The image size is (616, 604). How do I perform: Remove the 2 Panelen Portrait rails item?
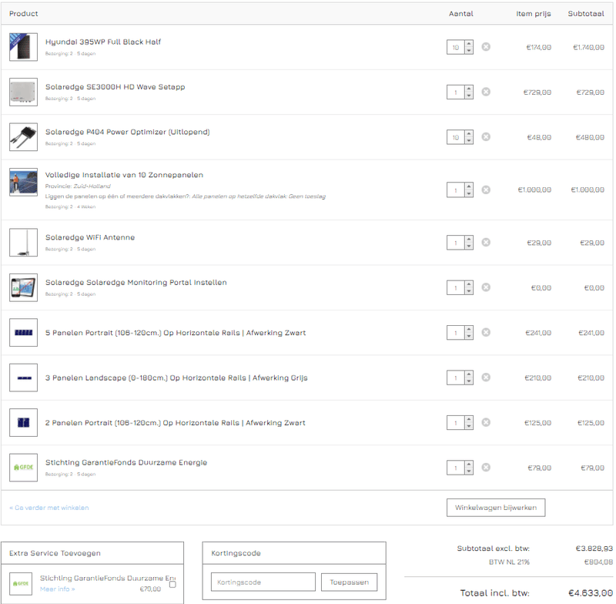486,422
